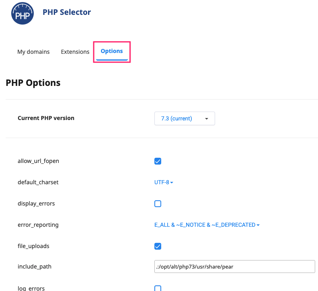Screen dimensions: 318x291
Task: Click the allow_url_fopen option label
Action: coord(39,161)
